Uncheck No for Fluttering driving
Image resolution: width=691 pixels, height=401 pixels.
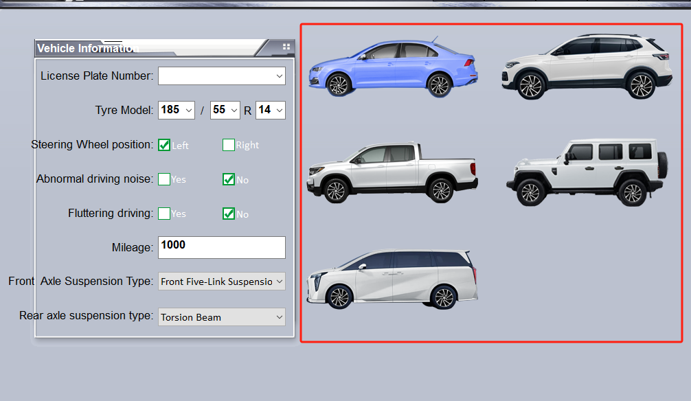(228, 214)
